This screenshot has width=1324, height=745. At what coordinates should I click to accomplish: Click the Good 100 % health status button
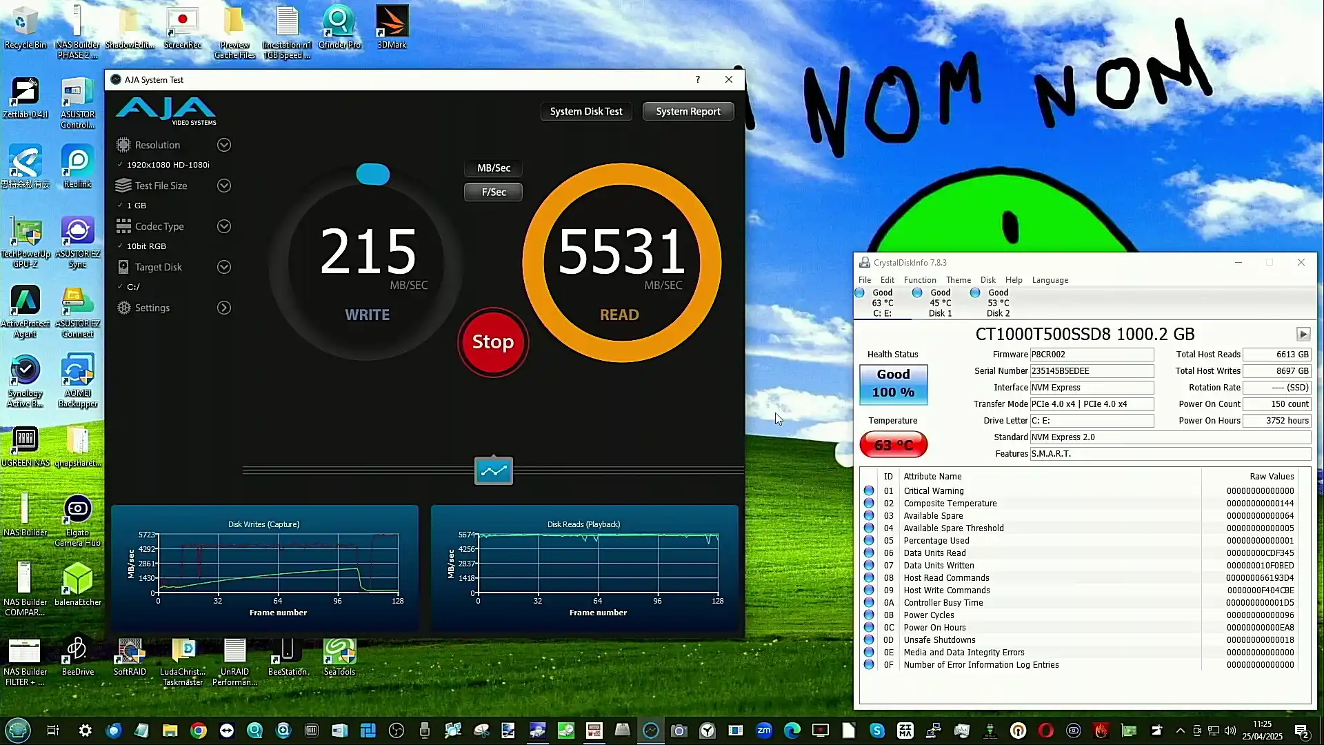pos(893,384)
